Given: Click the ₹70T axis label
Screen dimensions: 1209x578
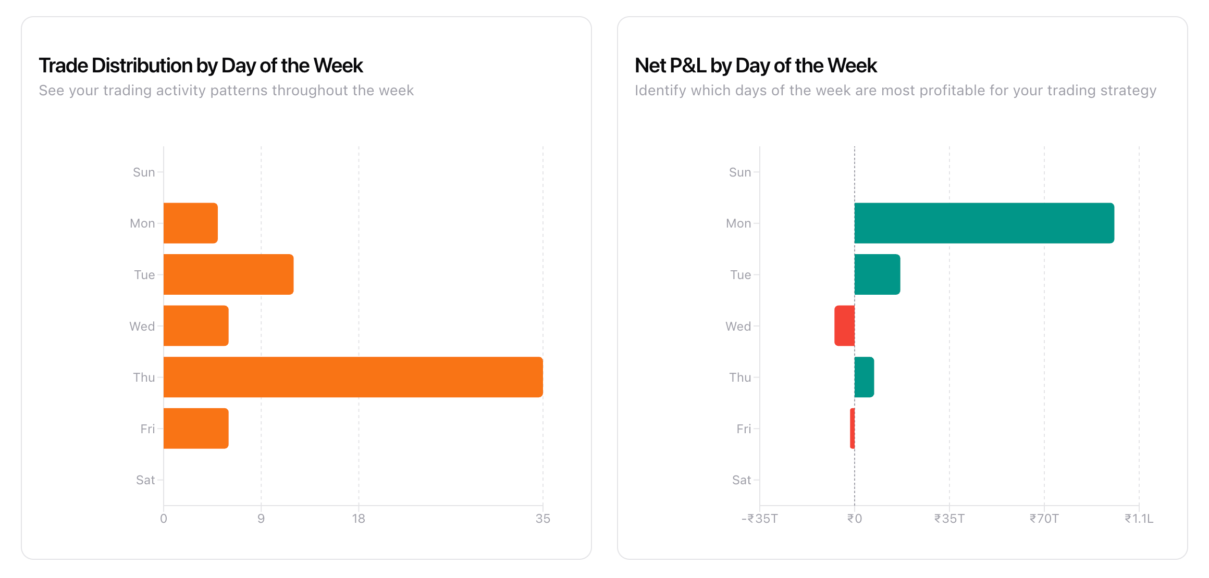Looking at the screenshot, I should pos(1044,519).
